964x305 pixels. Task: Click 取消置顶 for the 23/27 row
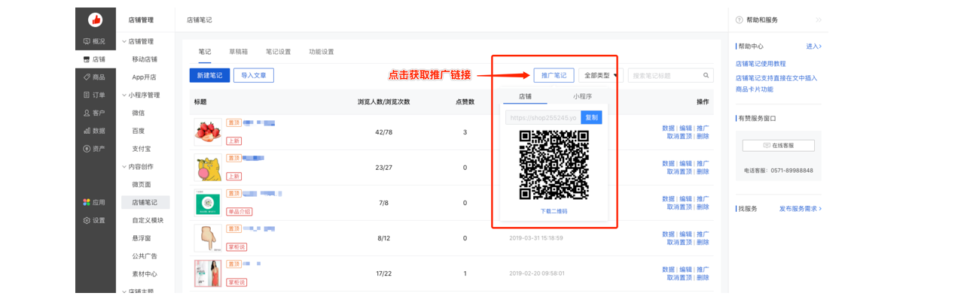pyautogui.click(x=679, y=171)
